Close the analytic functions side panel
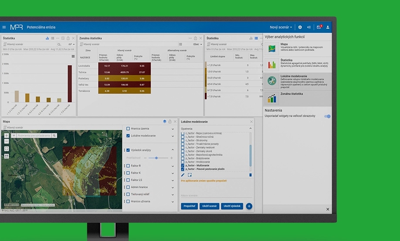Image resolution: width=400 pixels, height=241 pixels. point(328,209)
